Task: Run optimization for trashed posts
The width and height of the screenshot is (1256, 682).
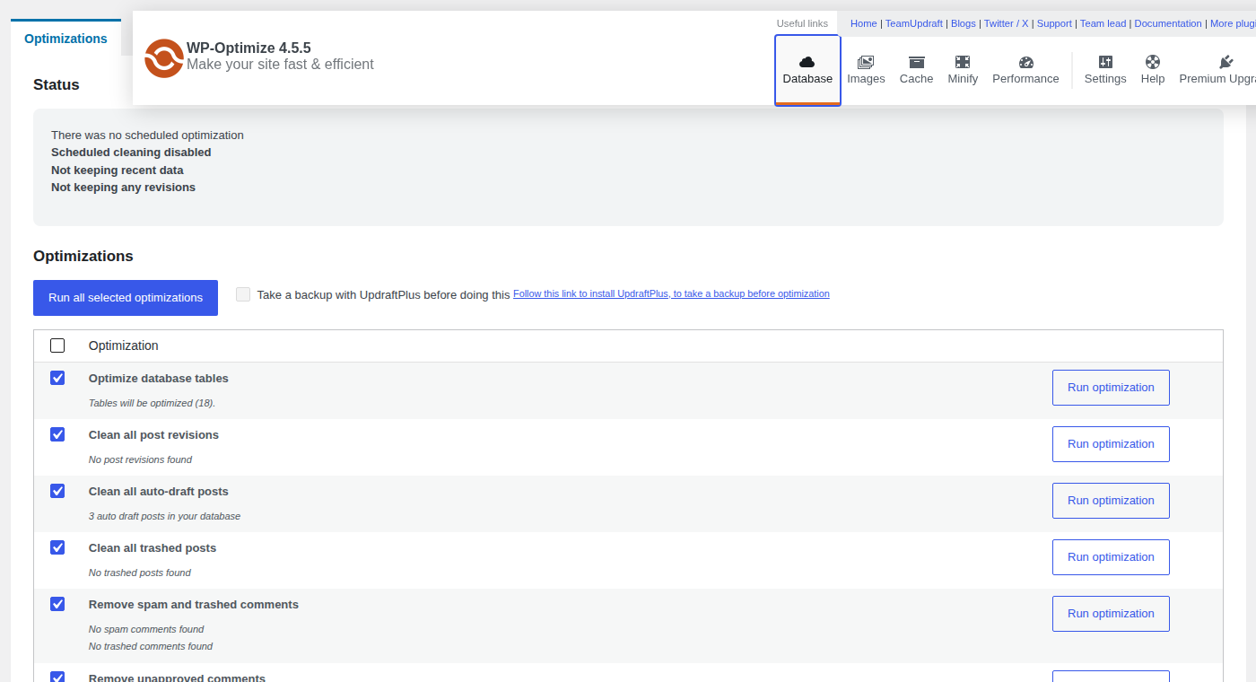Action: click(x=1111, y=557)
